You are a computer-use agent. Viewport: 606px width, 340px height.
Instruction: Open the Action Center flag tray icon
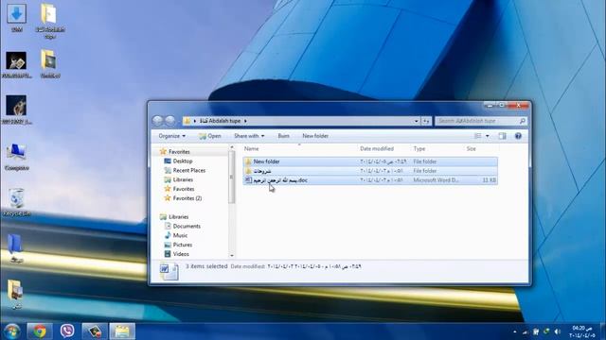coord(536,331)
